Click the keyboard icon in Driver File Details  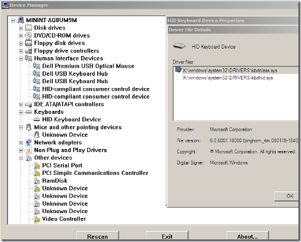click(179, 46)
